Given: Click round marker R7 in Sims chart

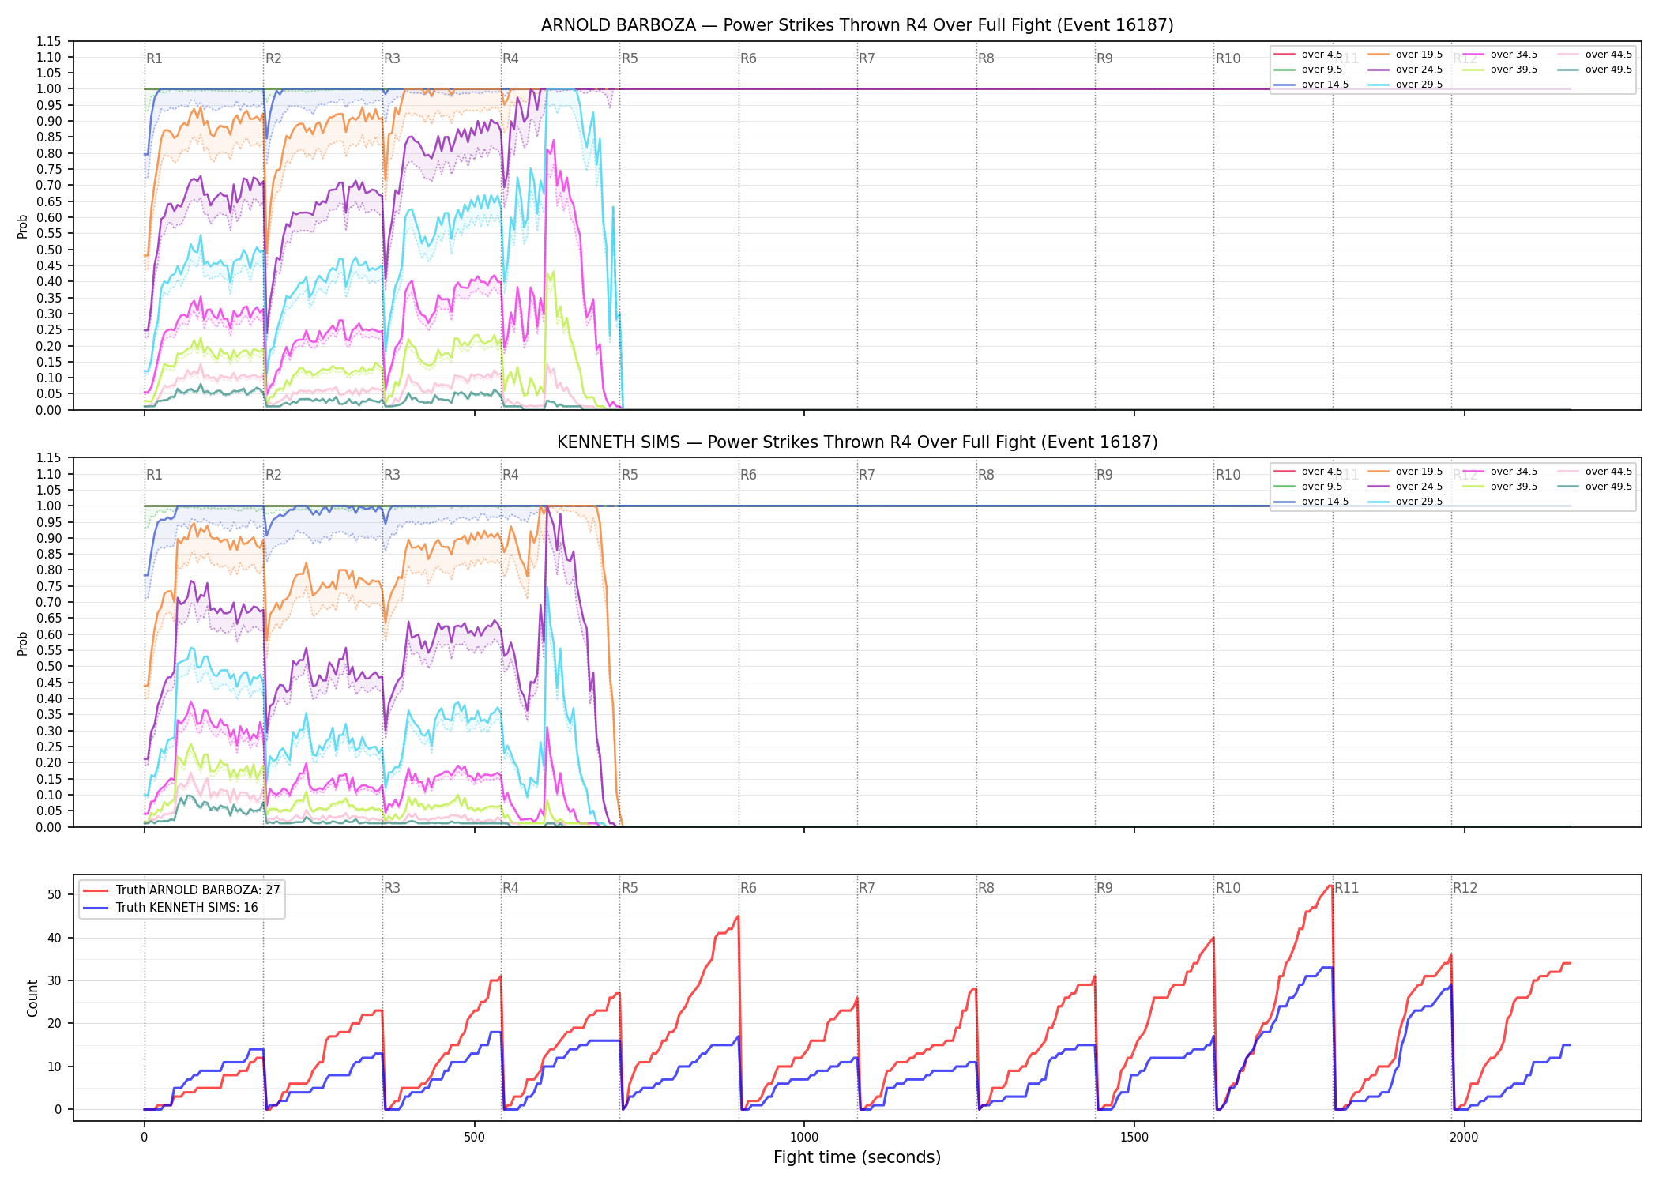Looking at the screenshot, I should click(x=867, y=475).
